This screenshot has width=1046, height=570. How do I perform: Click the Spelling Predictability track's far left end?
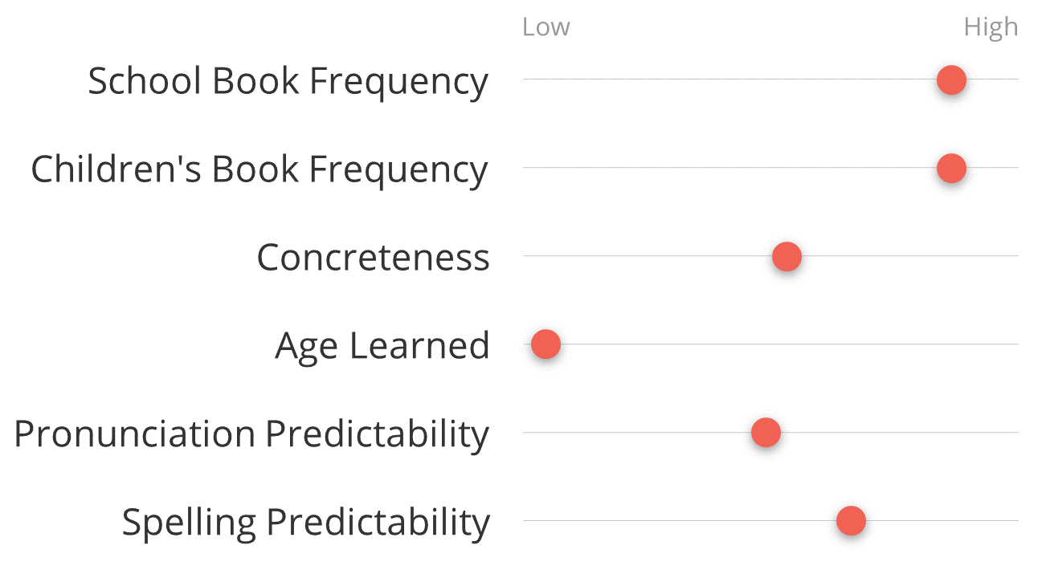pos(525,521)
